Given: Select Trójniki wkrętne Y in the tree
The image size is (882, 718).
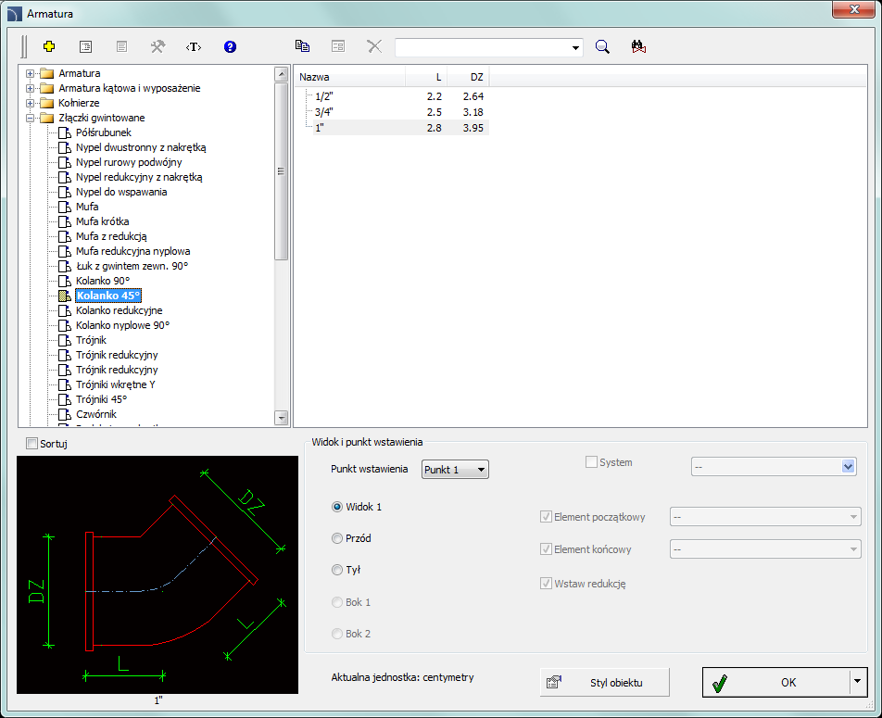Looking at the screenshot, I should tap(115, 384).
